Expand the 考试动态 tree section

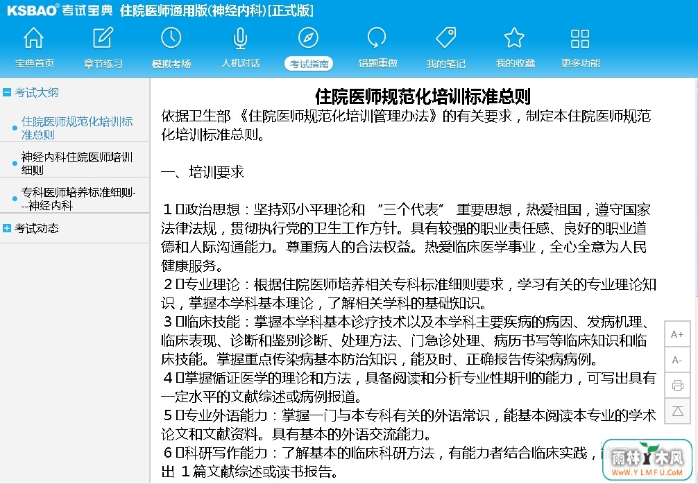pos(7,228)
